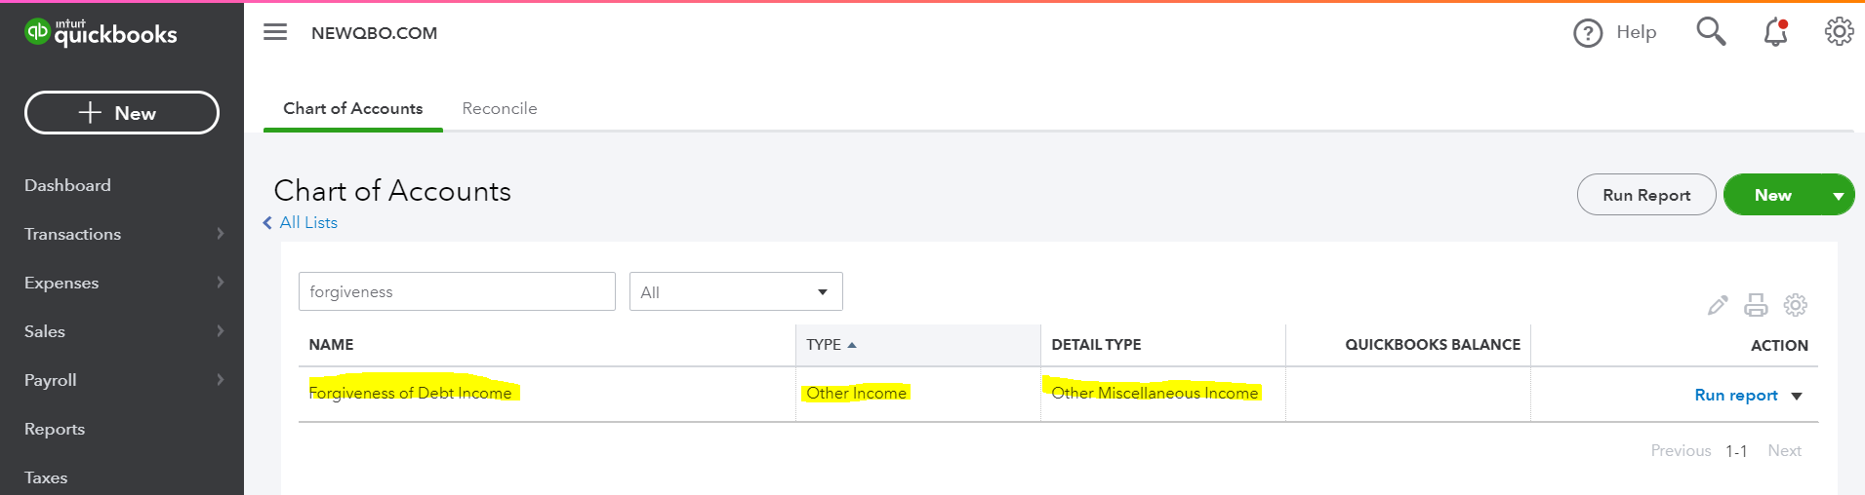Expand the green New button arrow

point(1838,196)
